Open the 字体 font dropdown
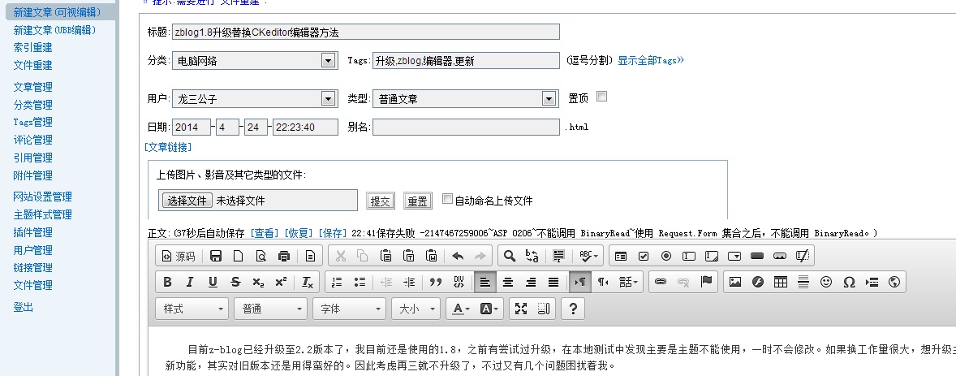The height and width of the screenshot is (376, 956). [349, 309]
